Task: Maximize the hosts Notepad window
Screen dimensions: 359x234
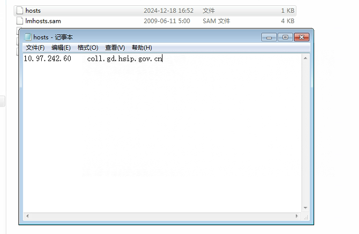Action: click(x=285, y=38)
